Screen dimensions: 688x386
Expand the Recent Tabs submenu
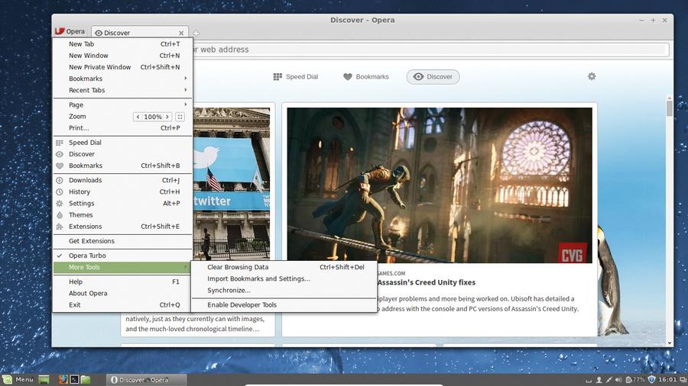coord(123,90)
